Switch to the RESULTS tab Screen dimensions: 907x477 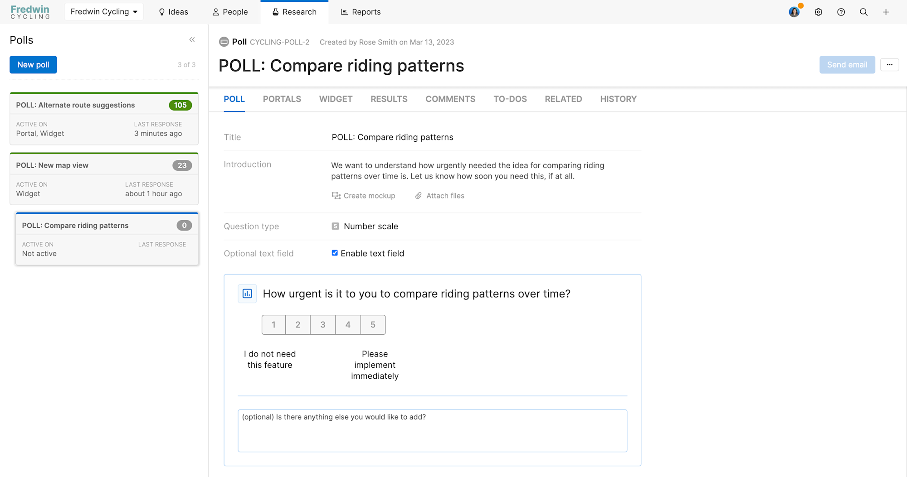pos(389,99)
